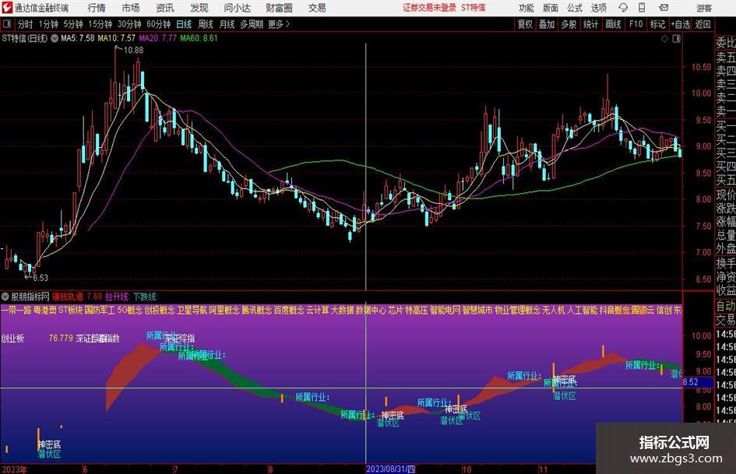The height and width of the screenshot is (474, 736).
Task: Open the 公式 menu
Action: [575, 8]
